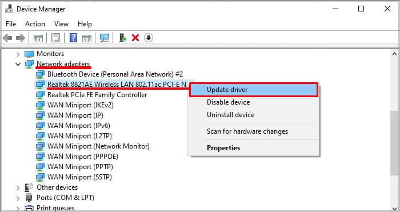Screen dimensions: 400x212
Task: Click the Show/Hide console tree toolbar icon
Action: 38,38
